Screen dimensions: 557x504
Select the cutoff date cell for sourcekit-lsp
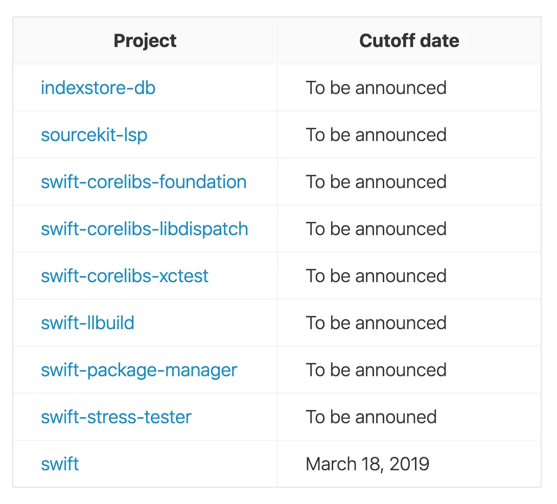(376, 135)
